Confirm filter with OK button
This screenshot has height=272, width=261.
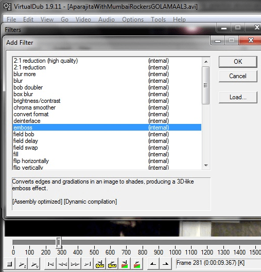(x=238, y=62)
